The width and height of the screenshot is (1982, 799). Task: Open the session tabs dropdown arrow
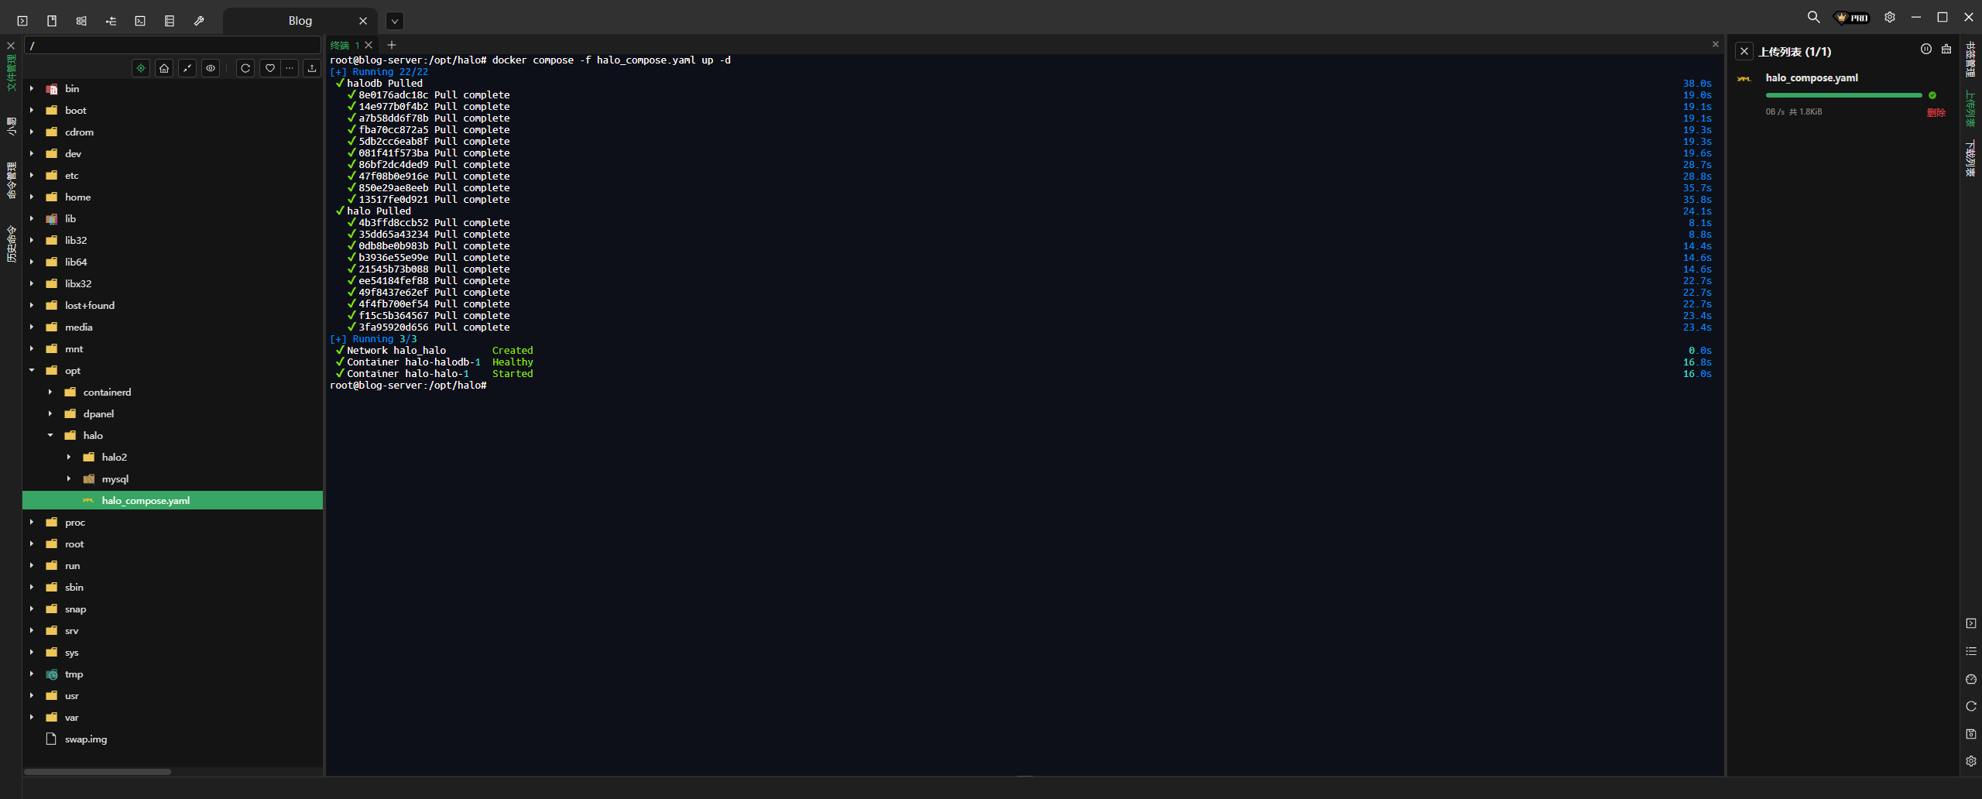395,21
